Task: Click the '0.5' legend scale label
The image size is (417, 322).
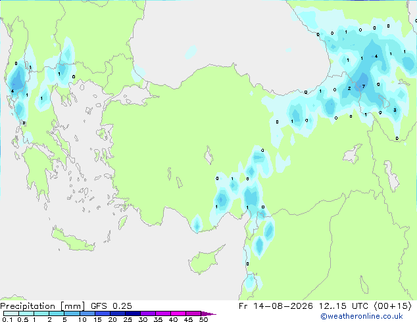Action: [x=23, y=319]
